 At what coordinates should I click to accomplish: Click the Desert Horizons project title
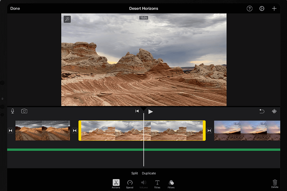pyautogui.click(x=143, y=8)
